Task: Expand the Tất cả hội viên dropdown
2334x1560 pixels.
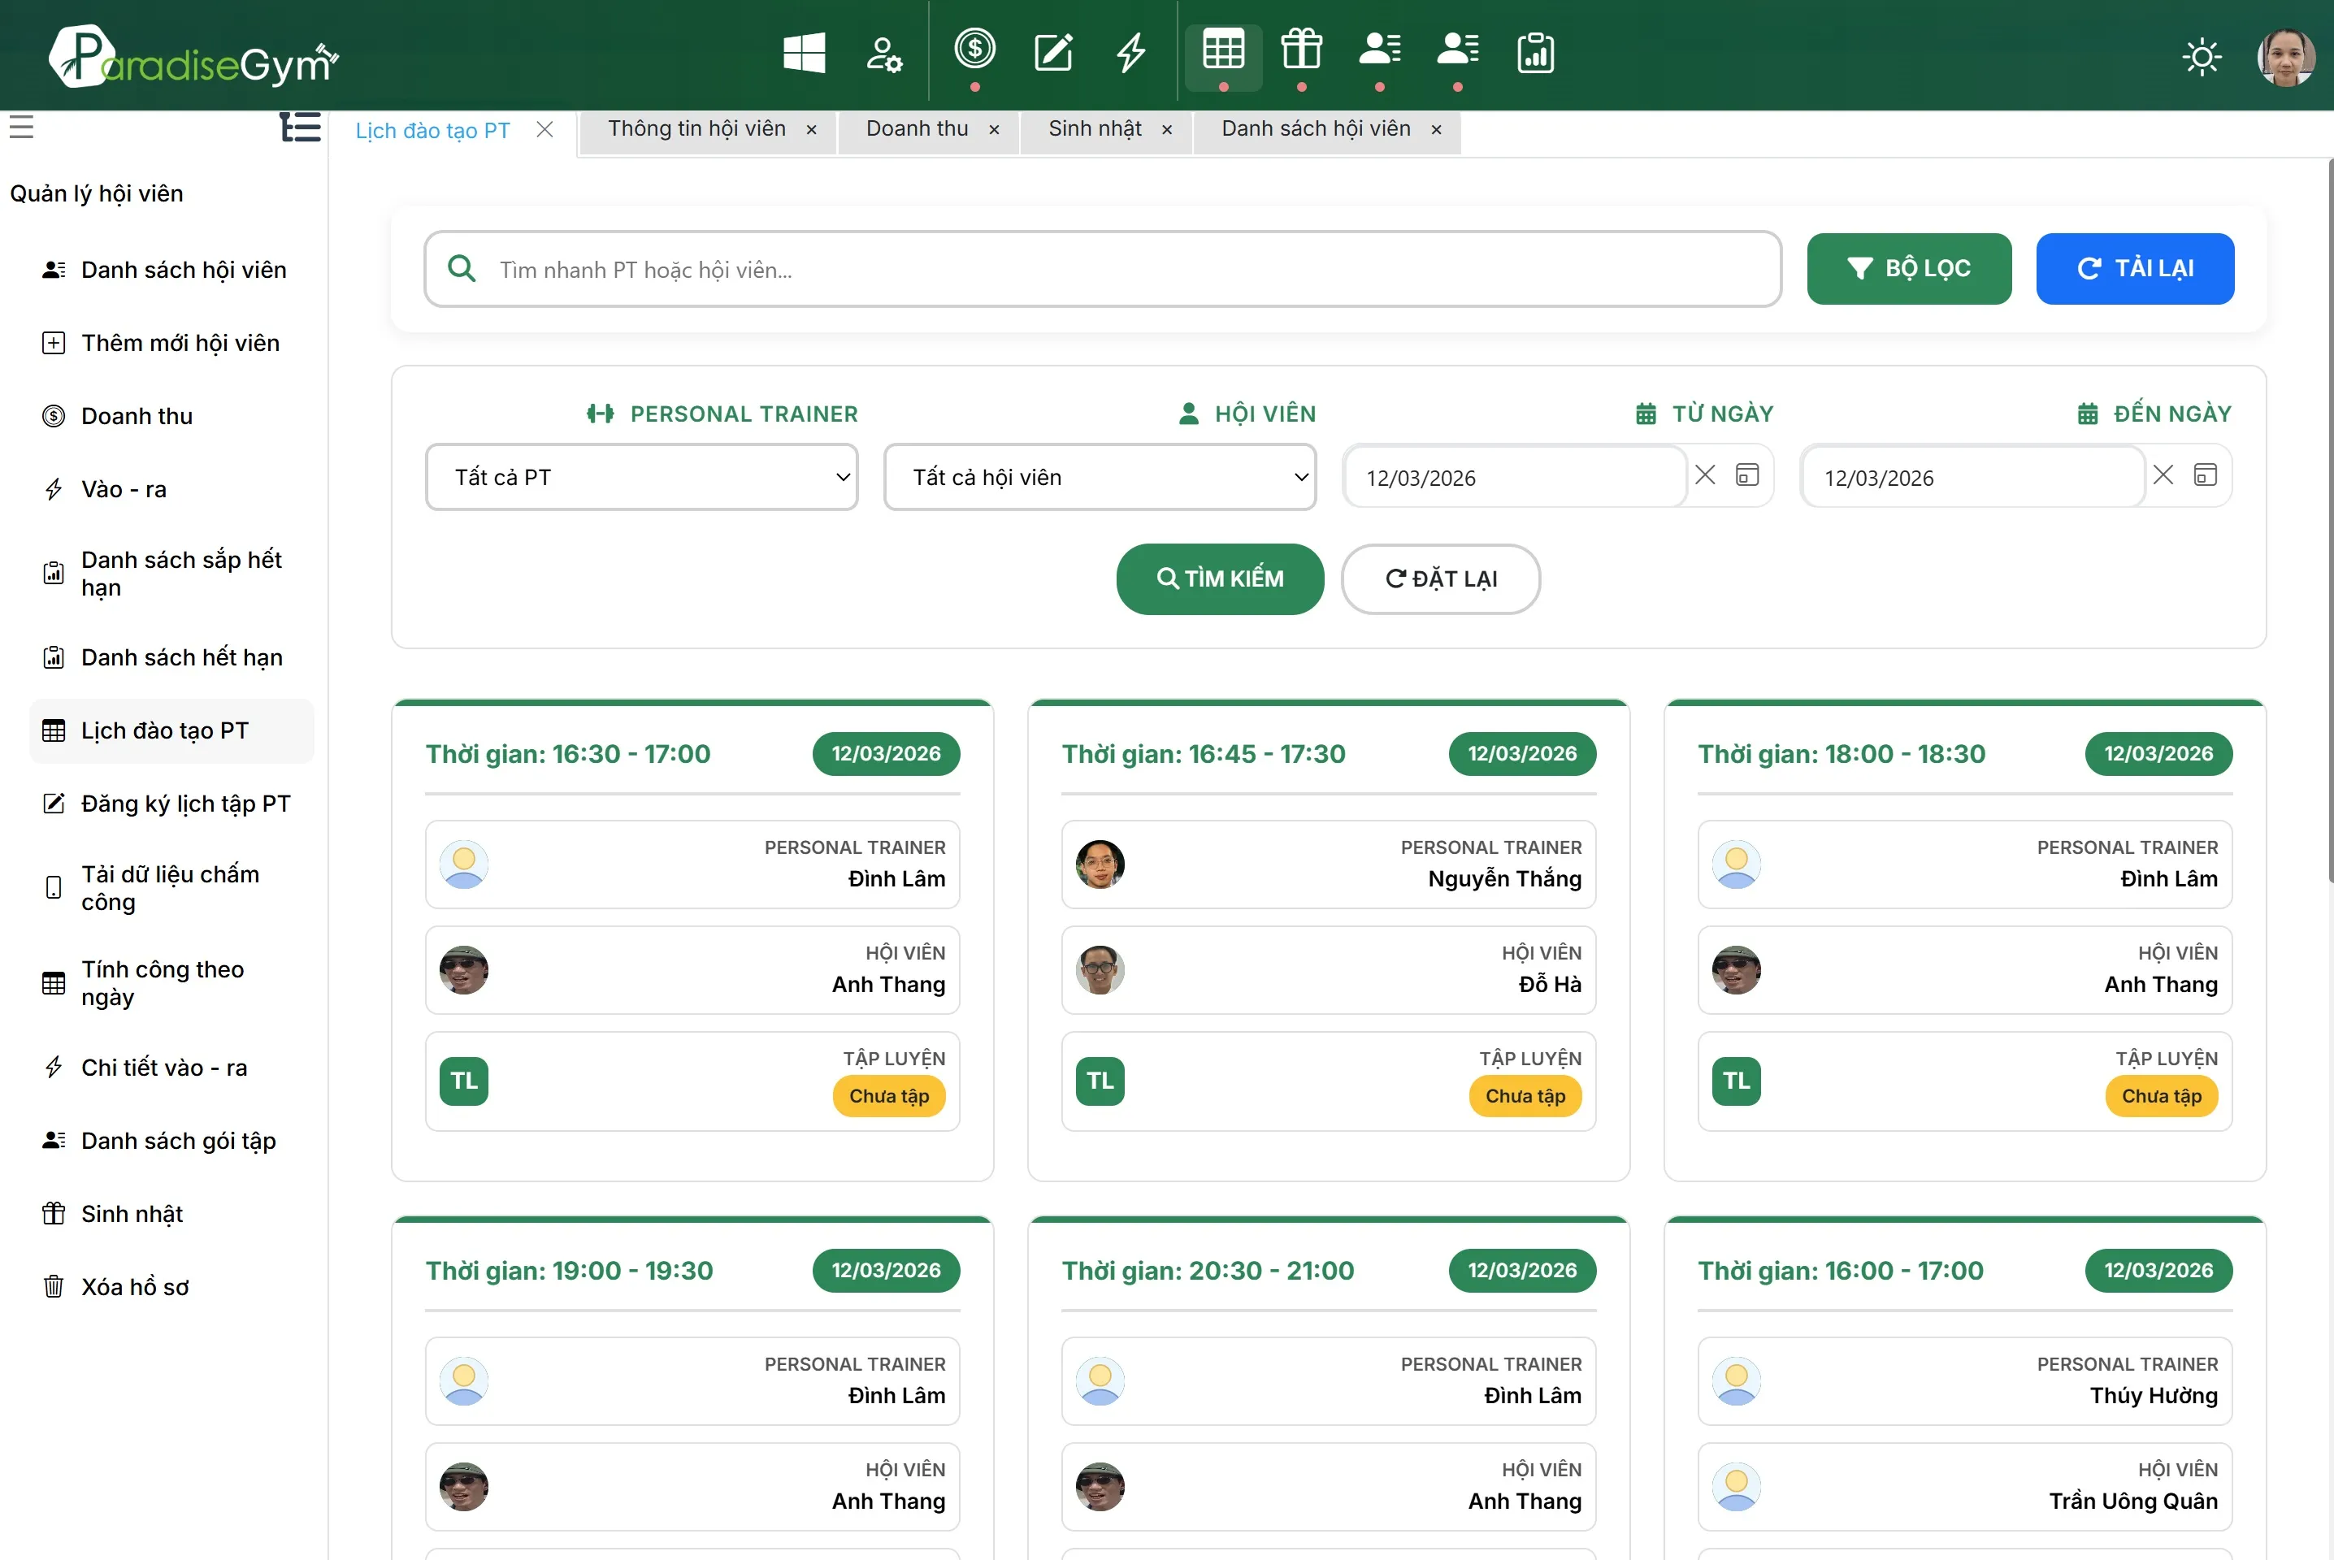Action: (1100, 478)
